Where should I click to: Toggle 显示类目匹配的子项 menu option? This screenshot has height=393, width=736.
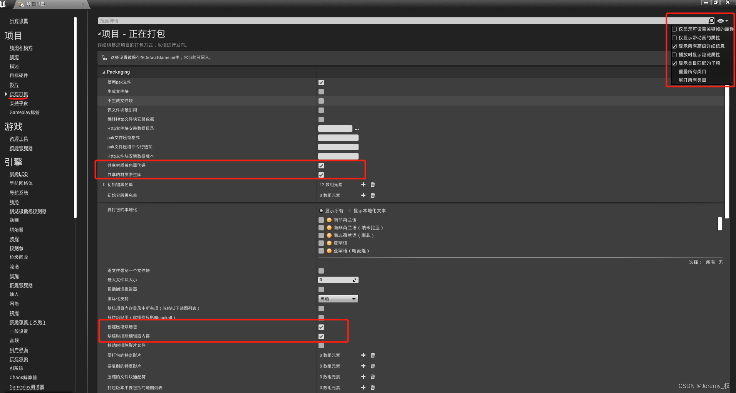coord(674,63)
